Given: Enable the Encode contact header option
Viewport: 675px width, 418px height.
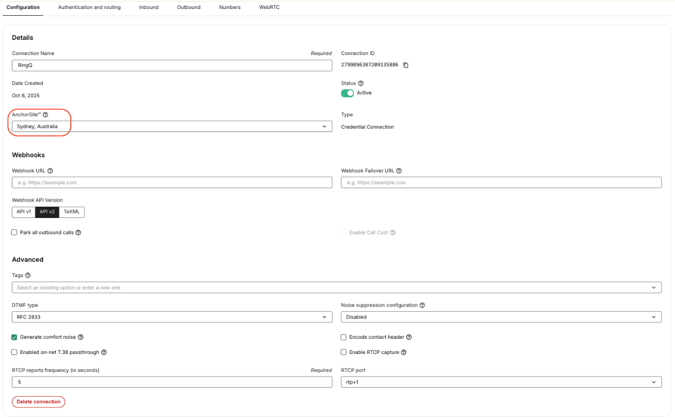Looking at the screenshot, I should tap(343, 337).
